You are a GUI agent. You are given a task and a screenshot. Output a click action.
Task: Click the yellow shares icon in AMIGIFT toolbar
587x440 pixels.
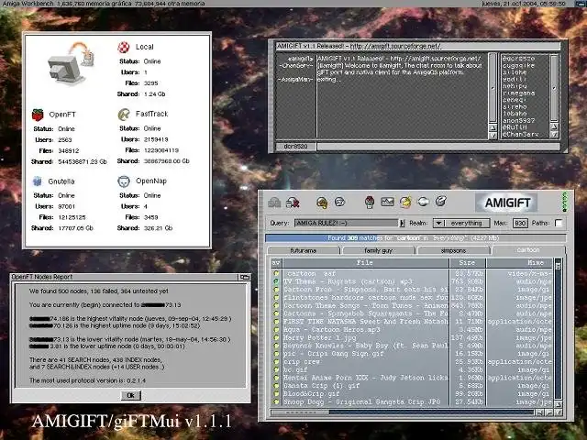(x=405, y=202)
